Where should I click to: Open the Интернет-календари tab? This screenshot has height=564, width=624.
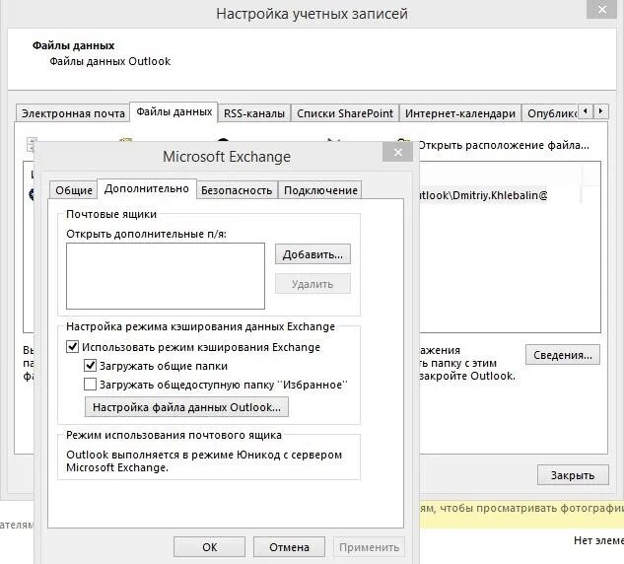(460, 113)
